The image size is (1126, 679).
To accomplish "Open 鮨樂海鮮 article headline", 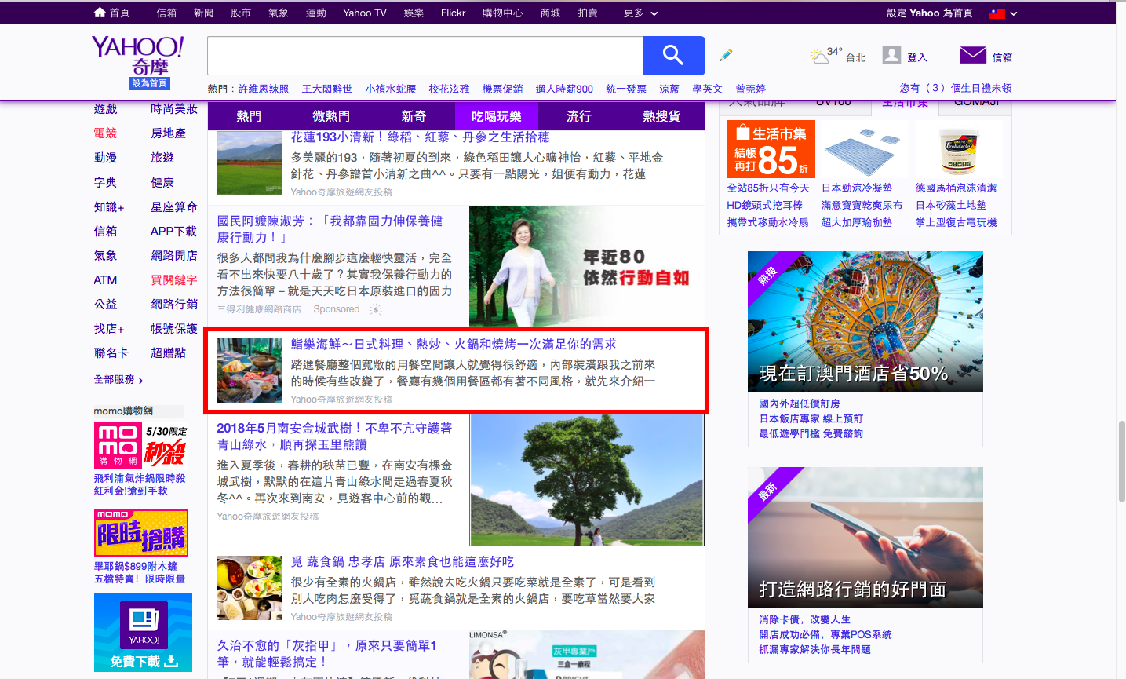I will (x=454, y=344).
